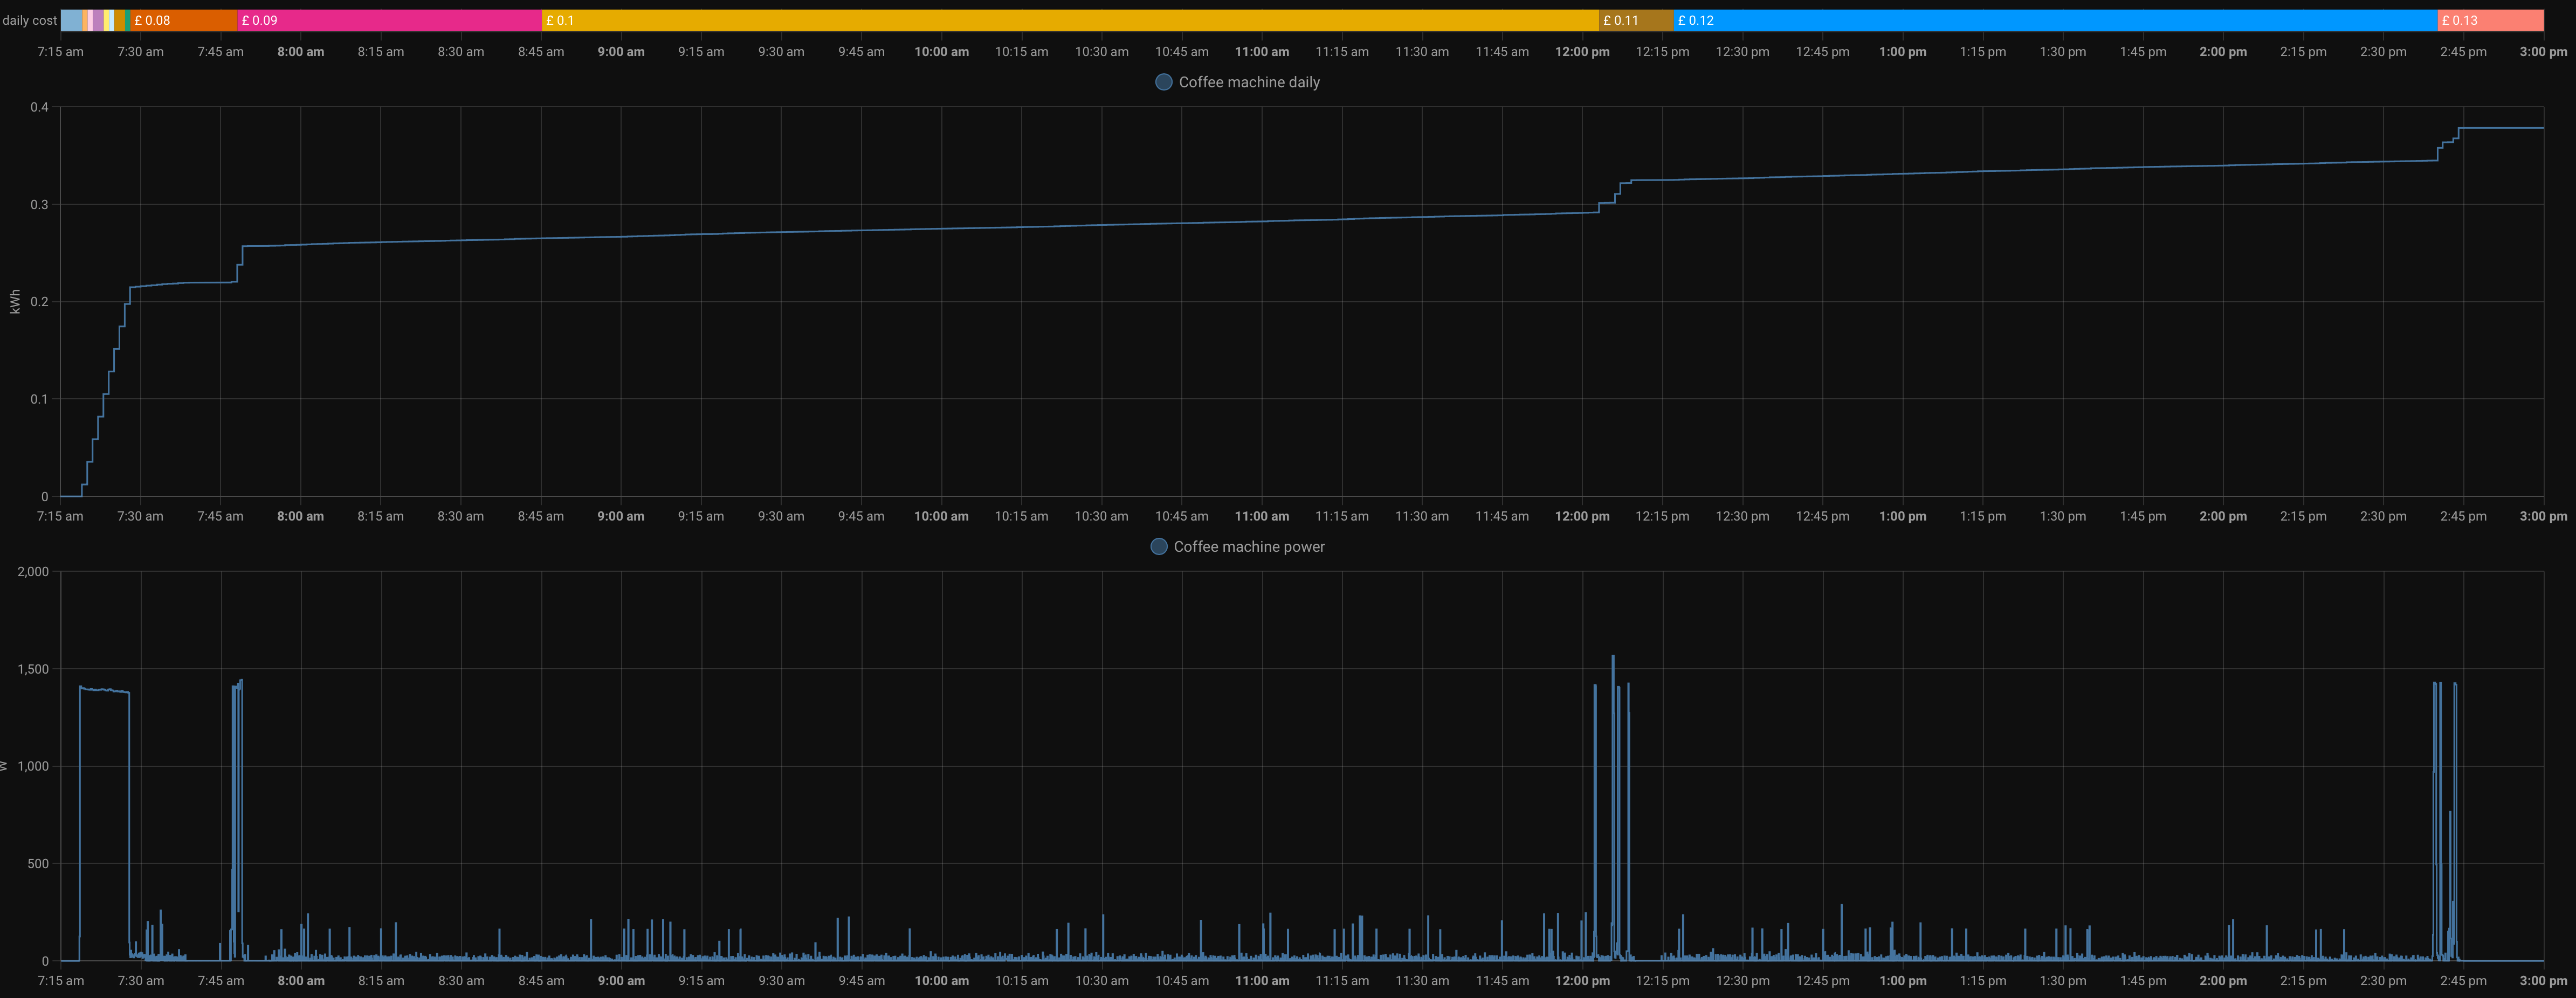Toggle the Coffee machine daily legend item
This screenshot has width=2576, height=998.
pyautogui.click(x=1238, y=82)
